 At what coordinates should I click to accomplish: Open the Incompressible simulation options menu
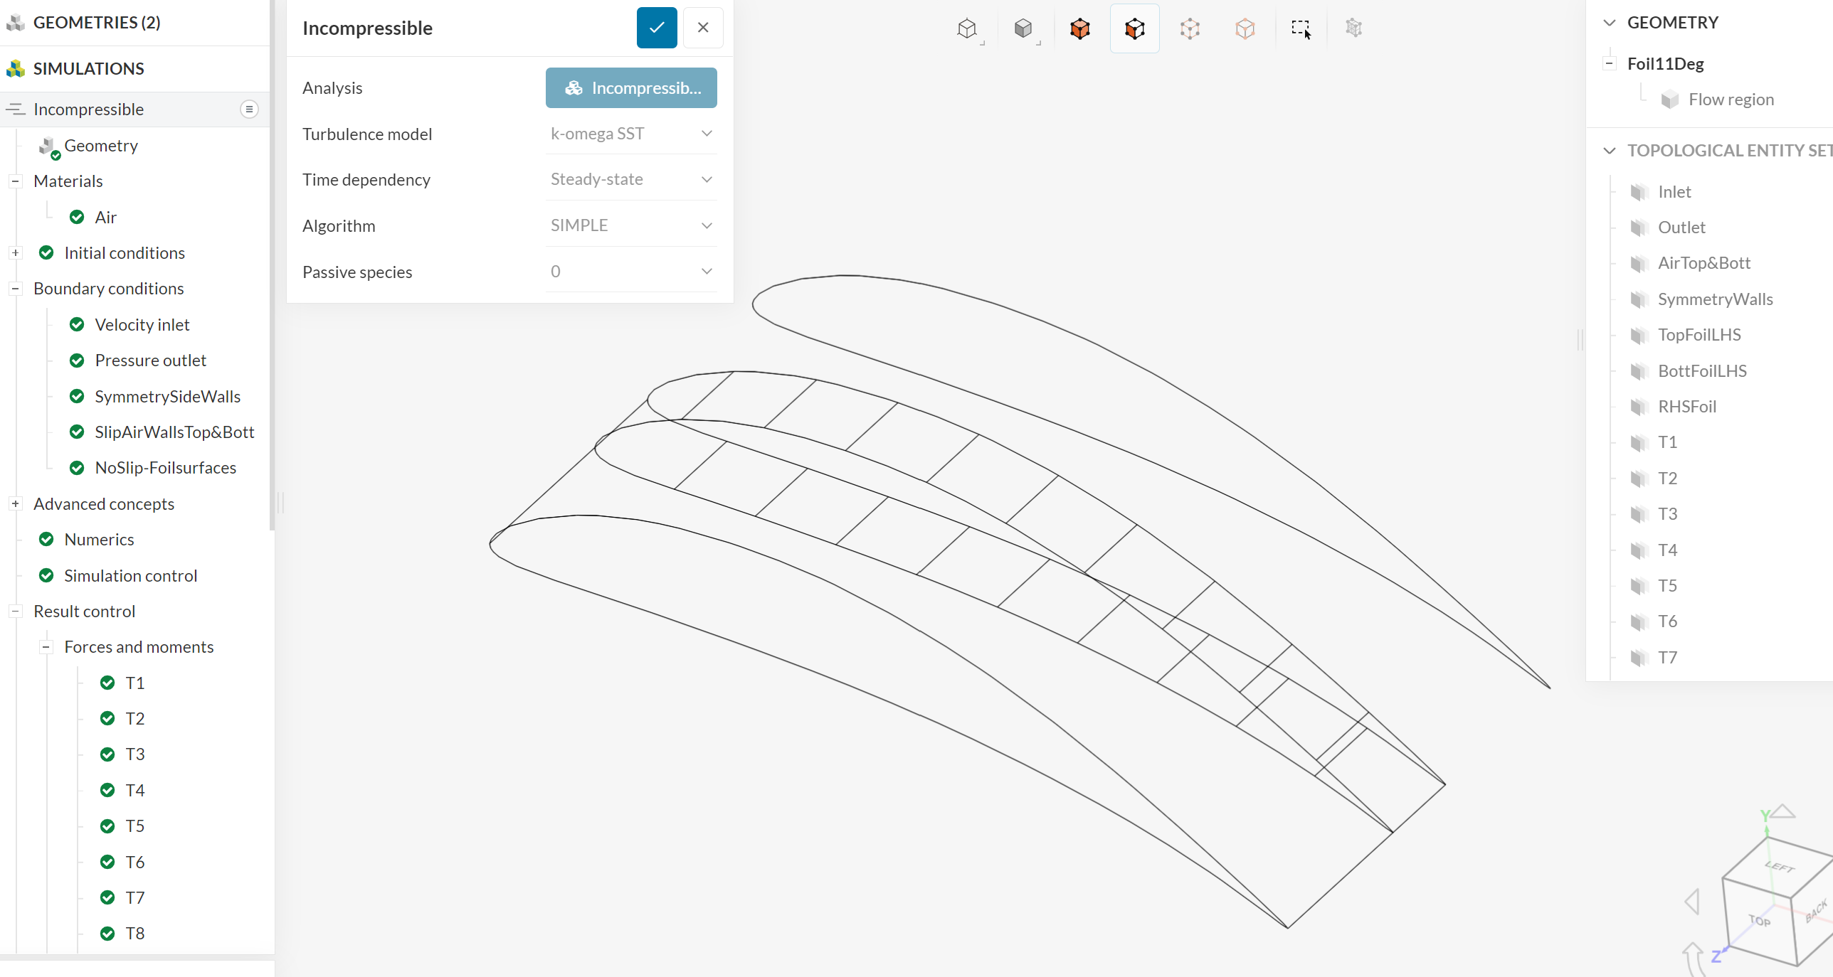pos(249,110)
